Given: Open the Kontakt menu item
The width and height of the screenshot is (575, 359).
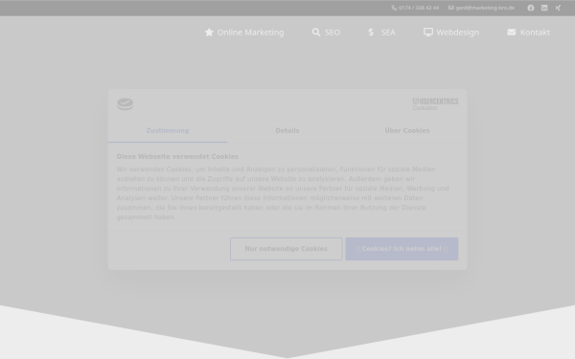Looking at the screenshot, I should click(x=528, y=33).
